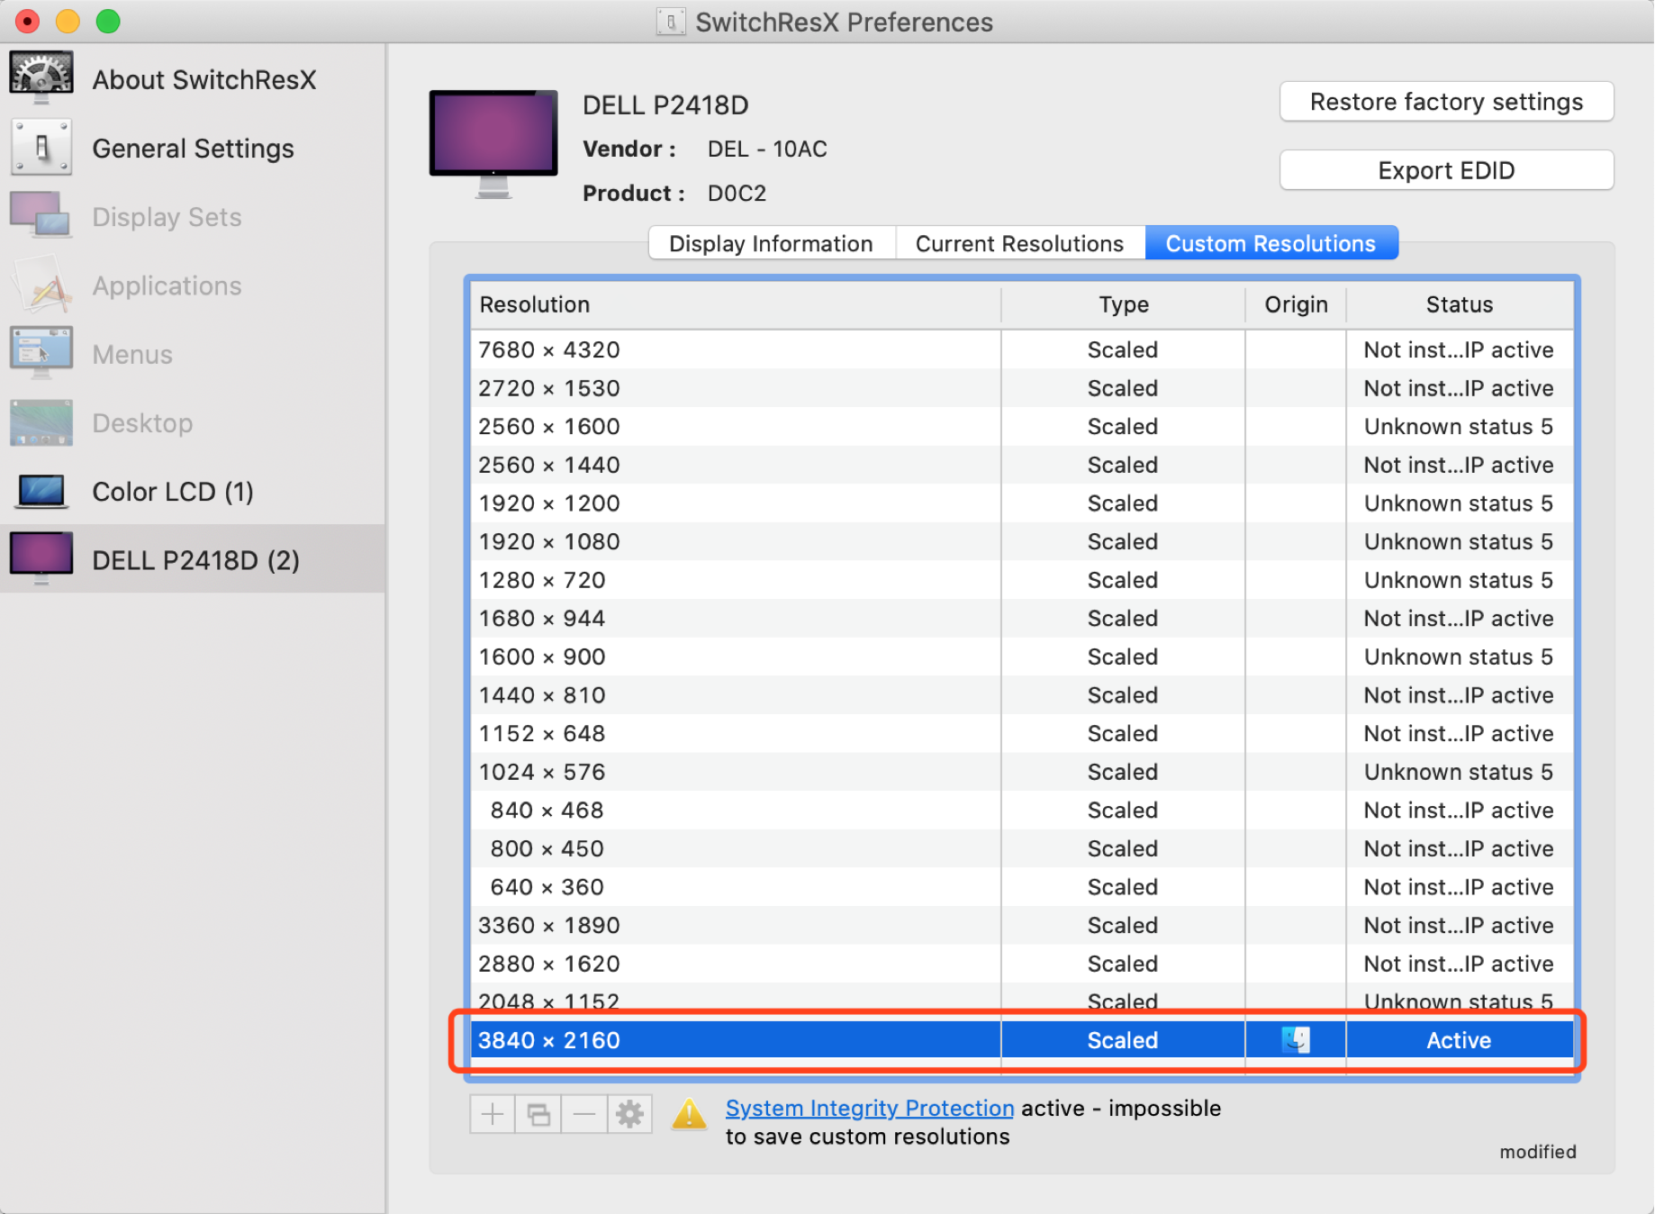Sort by the Origin column header
The width and height of the screenshot is (1655, 1214).
pyautogui.click(x=1296, y=304)
